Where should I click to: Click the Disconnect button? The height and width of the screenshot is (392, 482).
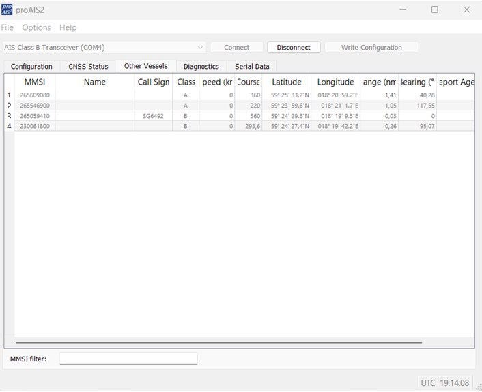click(x=294, y=48)
